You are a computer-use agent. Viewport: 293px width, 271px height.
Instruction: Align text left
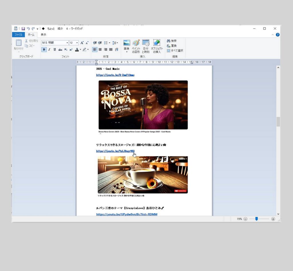point(95,50)
